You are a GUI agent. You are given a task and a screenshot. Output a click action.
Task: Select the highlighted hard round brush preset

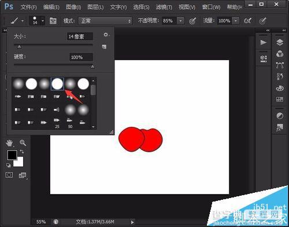[x=57, y=84]
